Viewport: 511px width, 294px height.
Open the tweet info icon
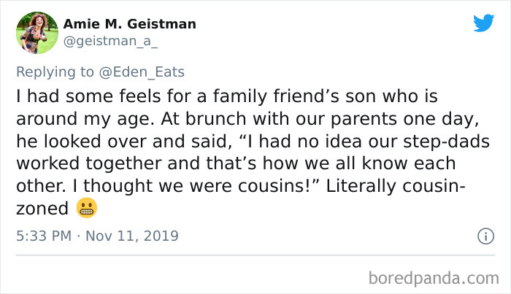(x=483, y=236)
